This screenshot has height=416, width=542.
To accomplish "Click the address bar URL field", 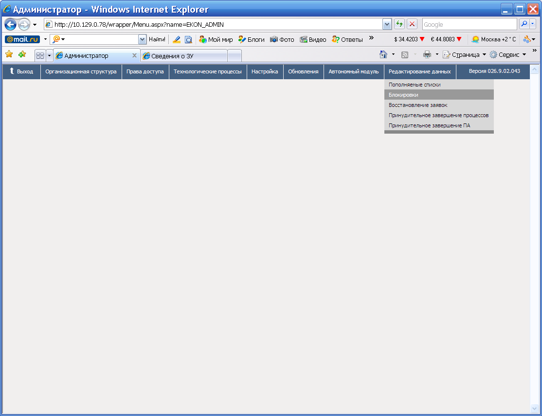I will (x=213, y=24).
